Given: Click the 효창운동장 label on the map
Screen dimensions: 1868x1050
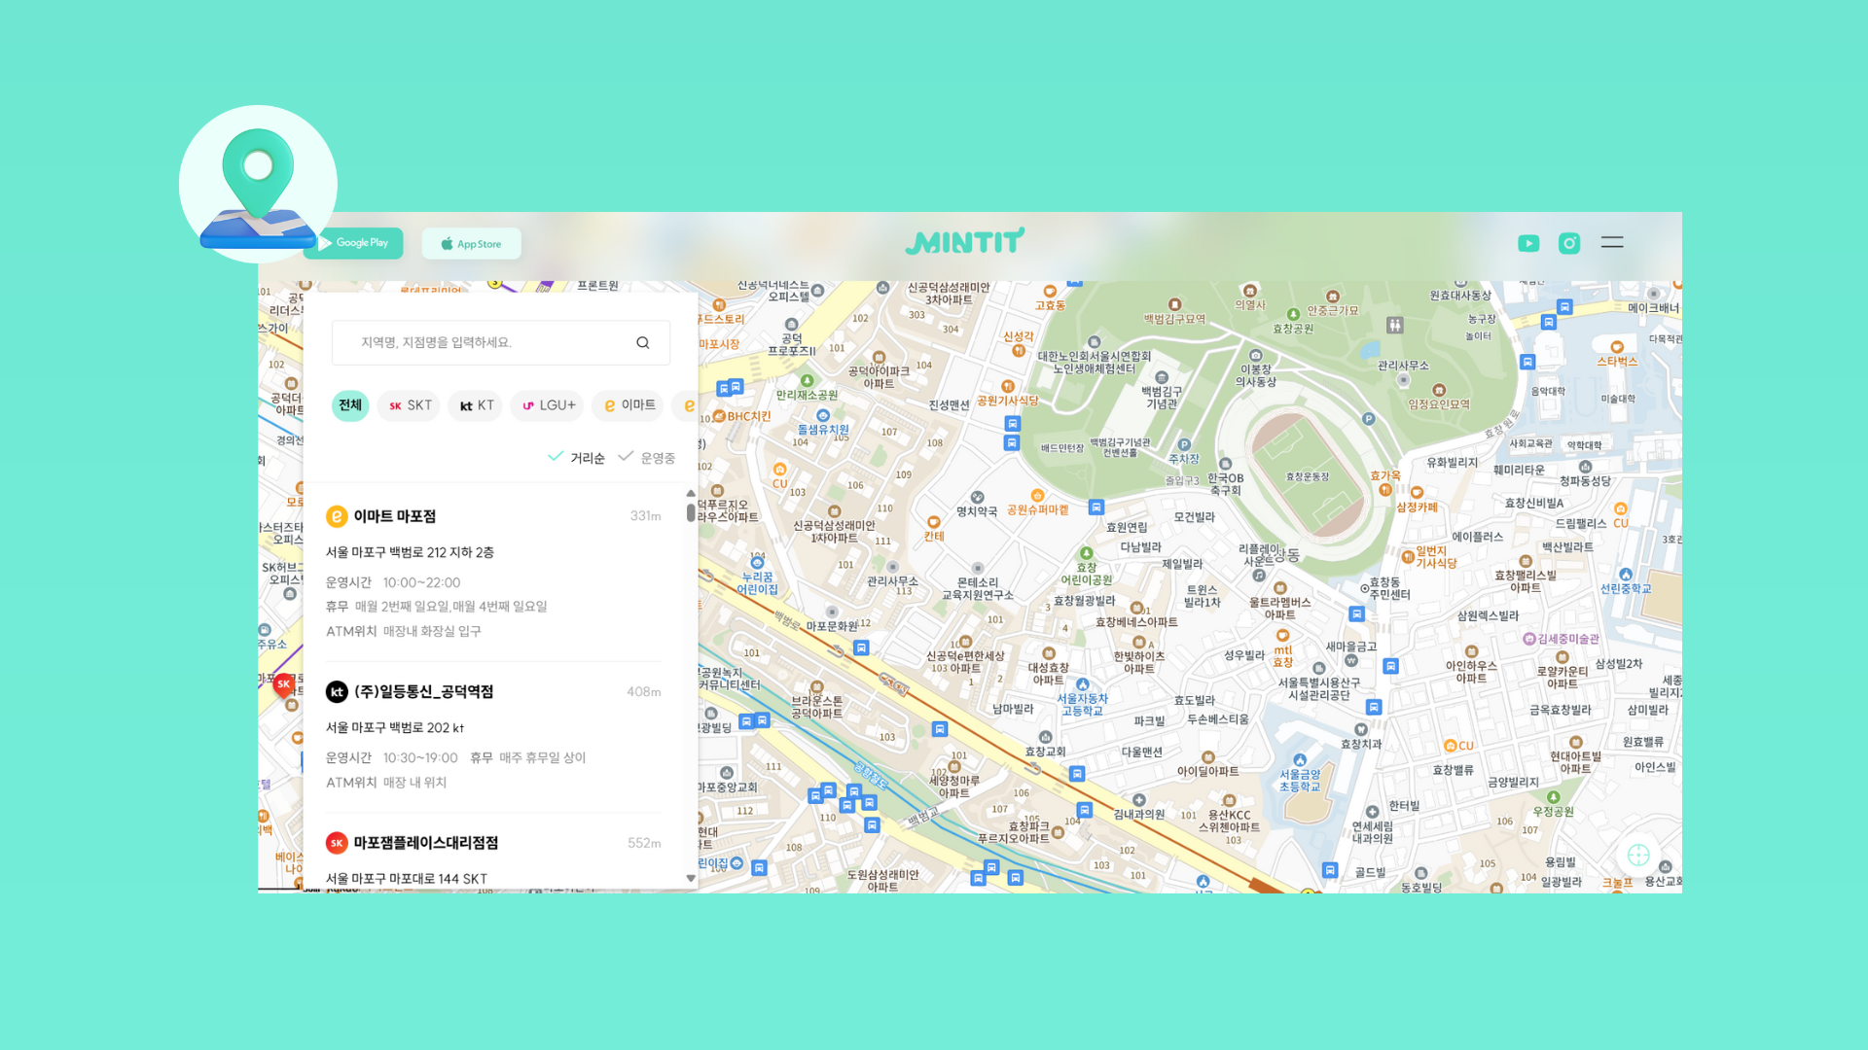Looking at the screenshot, I should (x=1308, y=476).
